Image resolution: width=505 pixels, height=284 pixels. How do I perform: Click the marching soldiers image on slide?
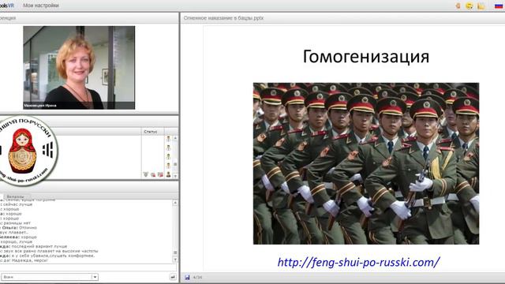(x=366, y=163)
